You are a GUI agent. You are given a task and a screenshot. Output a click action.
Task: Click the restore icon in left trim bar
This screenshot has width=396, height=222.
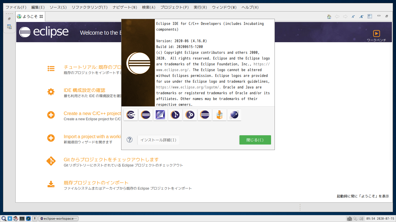click(x=9, y=19)
